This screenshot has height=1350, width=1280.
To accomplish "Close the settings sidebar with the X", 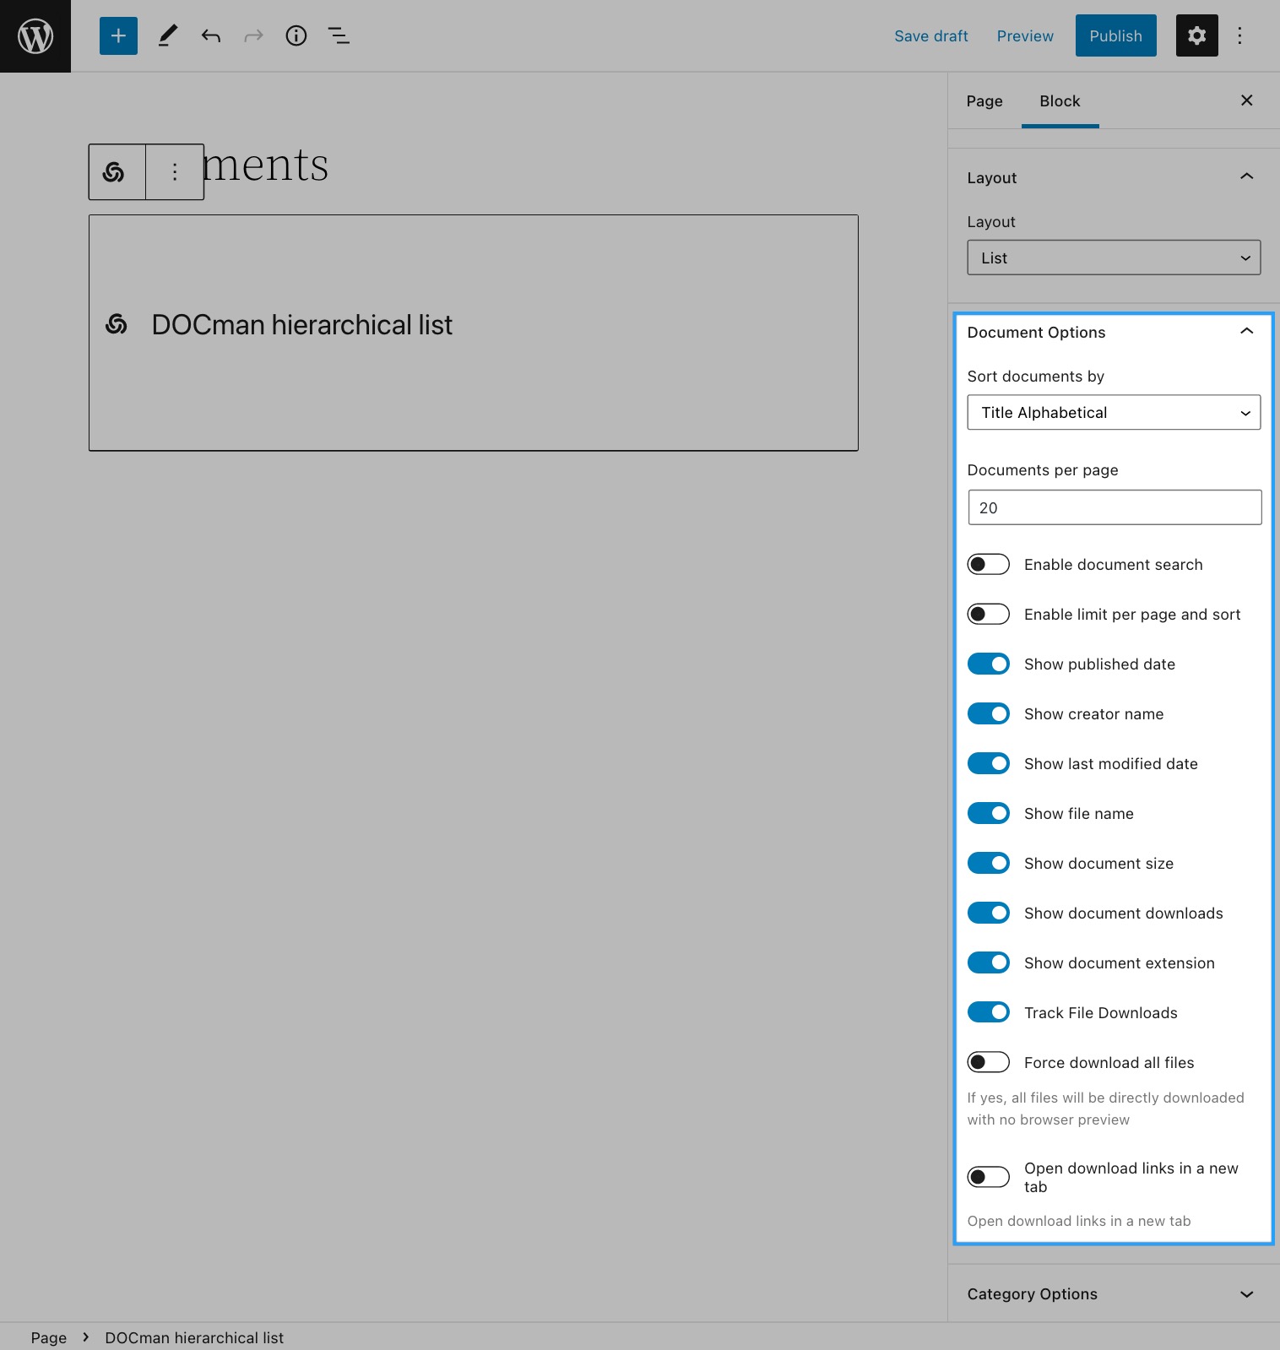I will coord(1246,100).
